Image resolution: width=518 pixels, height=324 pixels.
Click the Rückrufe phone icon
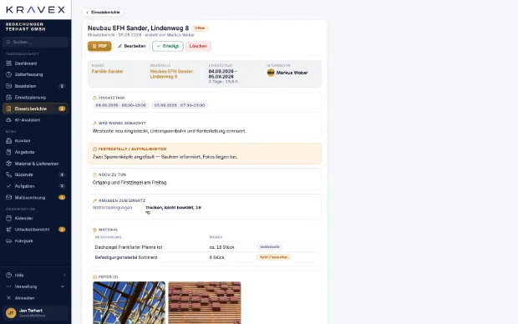[9, 175]
